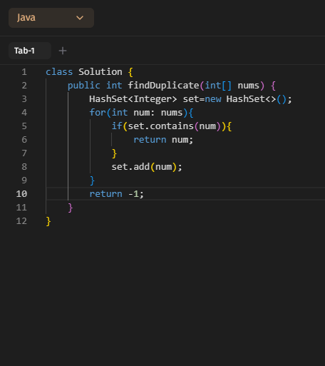Click line number 12 in the gutter
The width and height of the screenshot is (325, 366).
coord(21,221)
